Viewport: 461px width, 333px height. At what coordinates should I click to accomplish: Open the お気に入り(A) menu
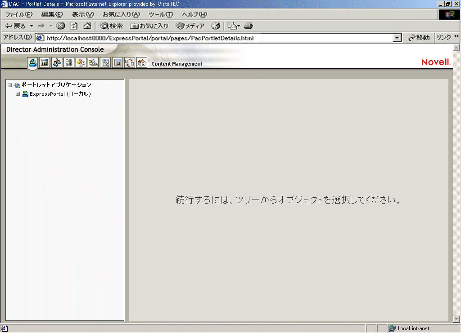click(121, 14)
